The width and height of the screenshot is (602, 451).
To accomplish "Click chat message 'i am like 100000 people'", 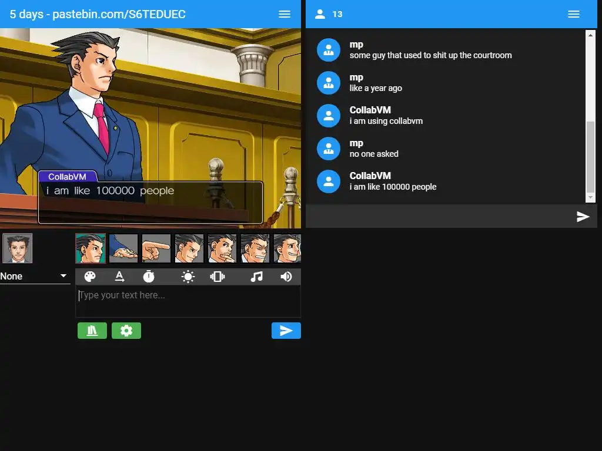I will click(393, 187).
